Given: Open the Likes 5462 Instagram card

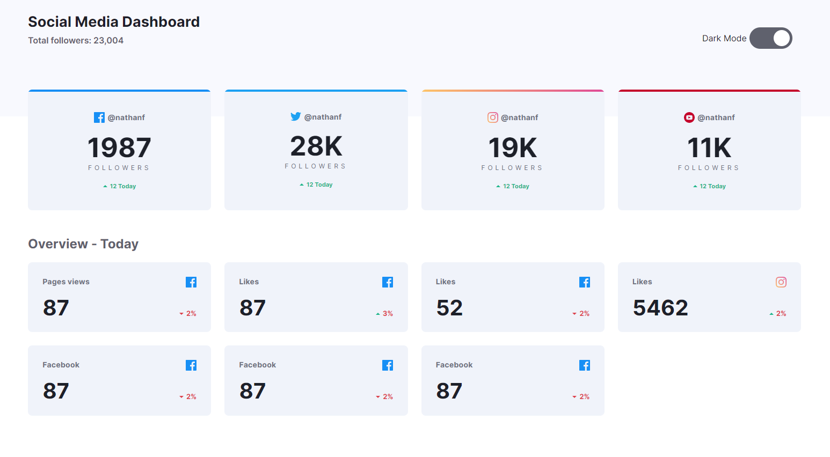Looking at the screenshot, I should click(709, 297).
